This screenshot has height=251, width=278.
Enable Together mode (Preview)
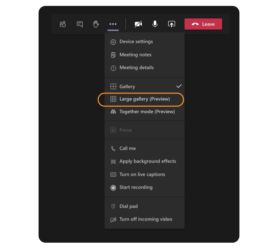[145, 112]
